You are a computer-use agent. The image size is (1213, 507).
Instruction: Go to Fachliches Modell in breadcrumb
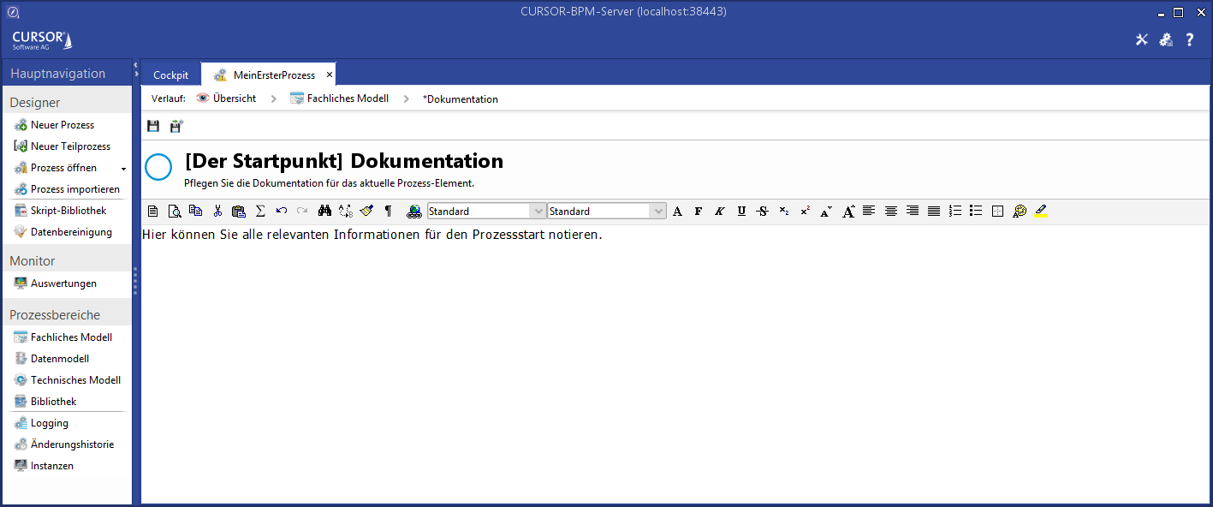pos(348,98)
